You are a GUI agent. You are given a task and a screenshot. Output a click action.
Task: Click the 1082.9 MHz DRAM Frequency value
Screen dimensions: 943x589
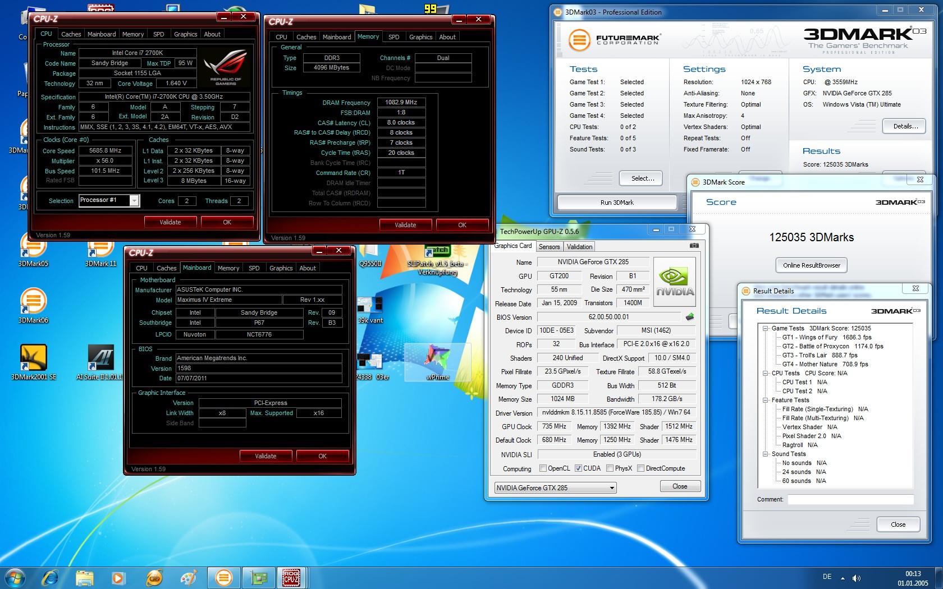[x=401, y=103]
